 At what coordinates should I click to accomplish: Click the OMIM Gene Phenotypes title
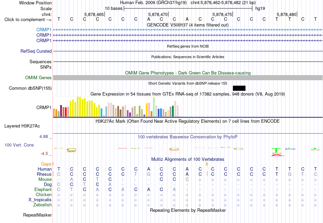[188, 73]
